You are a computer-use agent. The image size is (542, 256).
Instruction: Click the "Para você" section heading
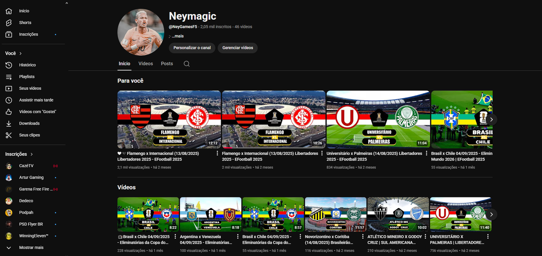pyautogui.click(x=130, y=81)
